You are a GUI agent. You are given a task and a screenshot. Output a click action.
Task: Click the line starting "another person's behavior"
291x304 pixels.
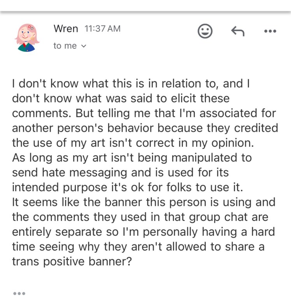click(x=145, y=128)
